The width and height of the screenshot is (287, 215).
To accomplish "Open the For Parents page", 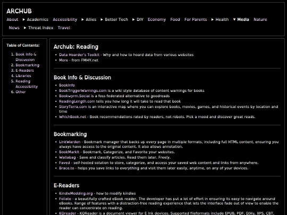I will 196,20.
